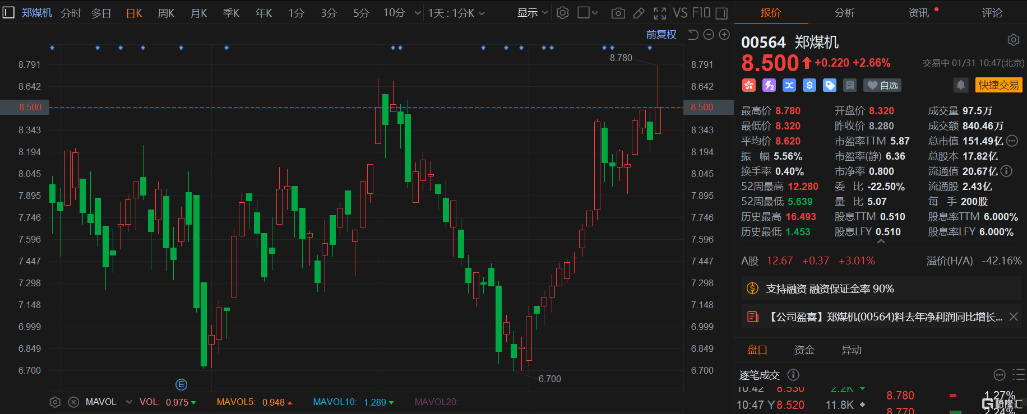Toggle the left sidebar panel icon
The image size is (1027, 414).
point(8,12)
